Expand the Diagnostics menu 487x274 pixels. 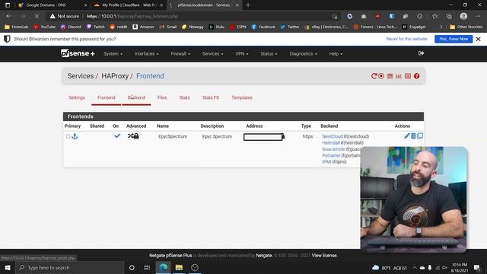(303, 54)
